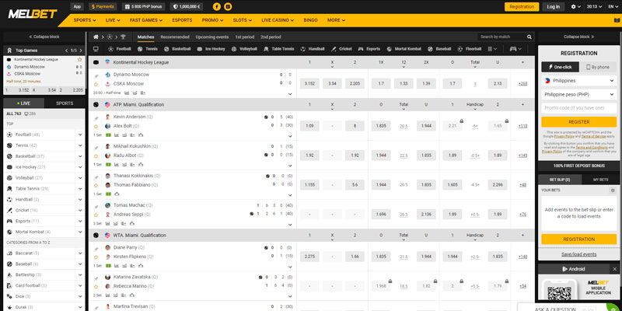
Task: Click the monitor live-stream filter icon
Action: click(96, 49)
